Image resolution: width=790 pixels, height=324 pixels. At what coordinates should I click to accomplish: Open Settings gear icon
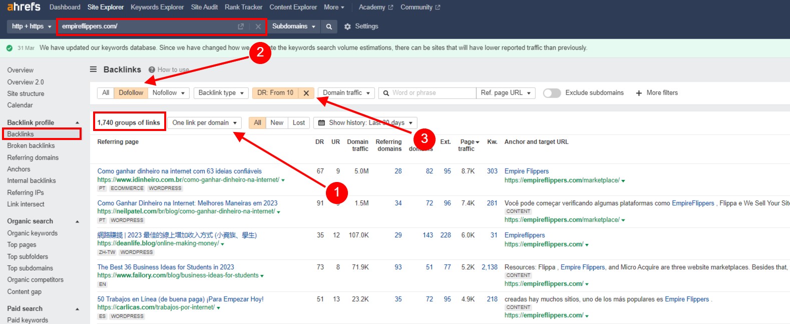(347, 26)
